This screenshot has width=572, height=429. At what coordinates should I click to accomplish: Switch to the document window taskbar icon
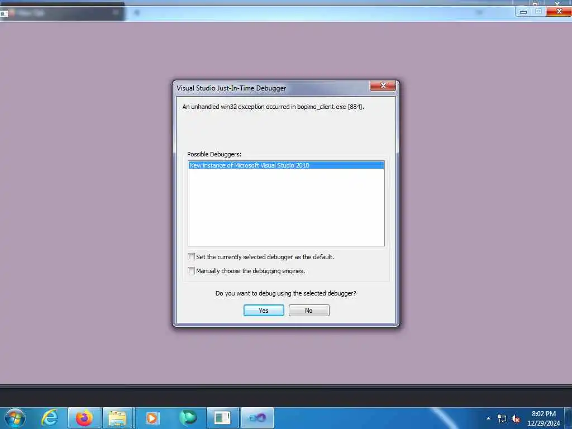point(222,418)
